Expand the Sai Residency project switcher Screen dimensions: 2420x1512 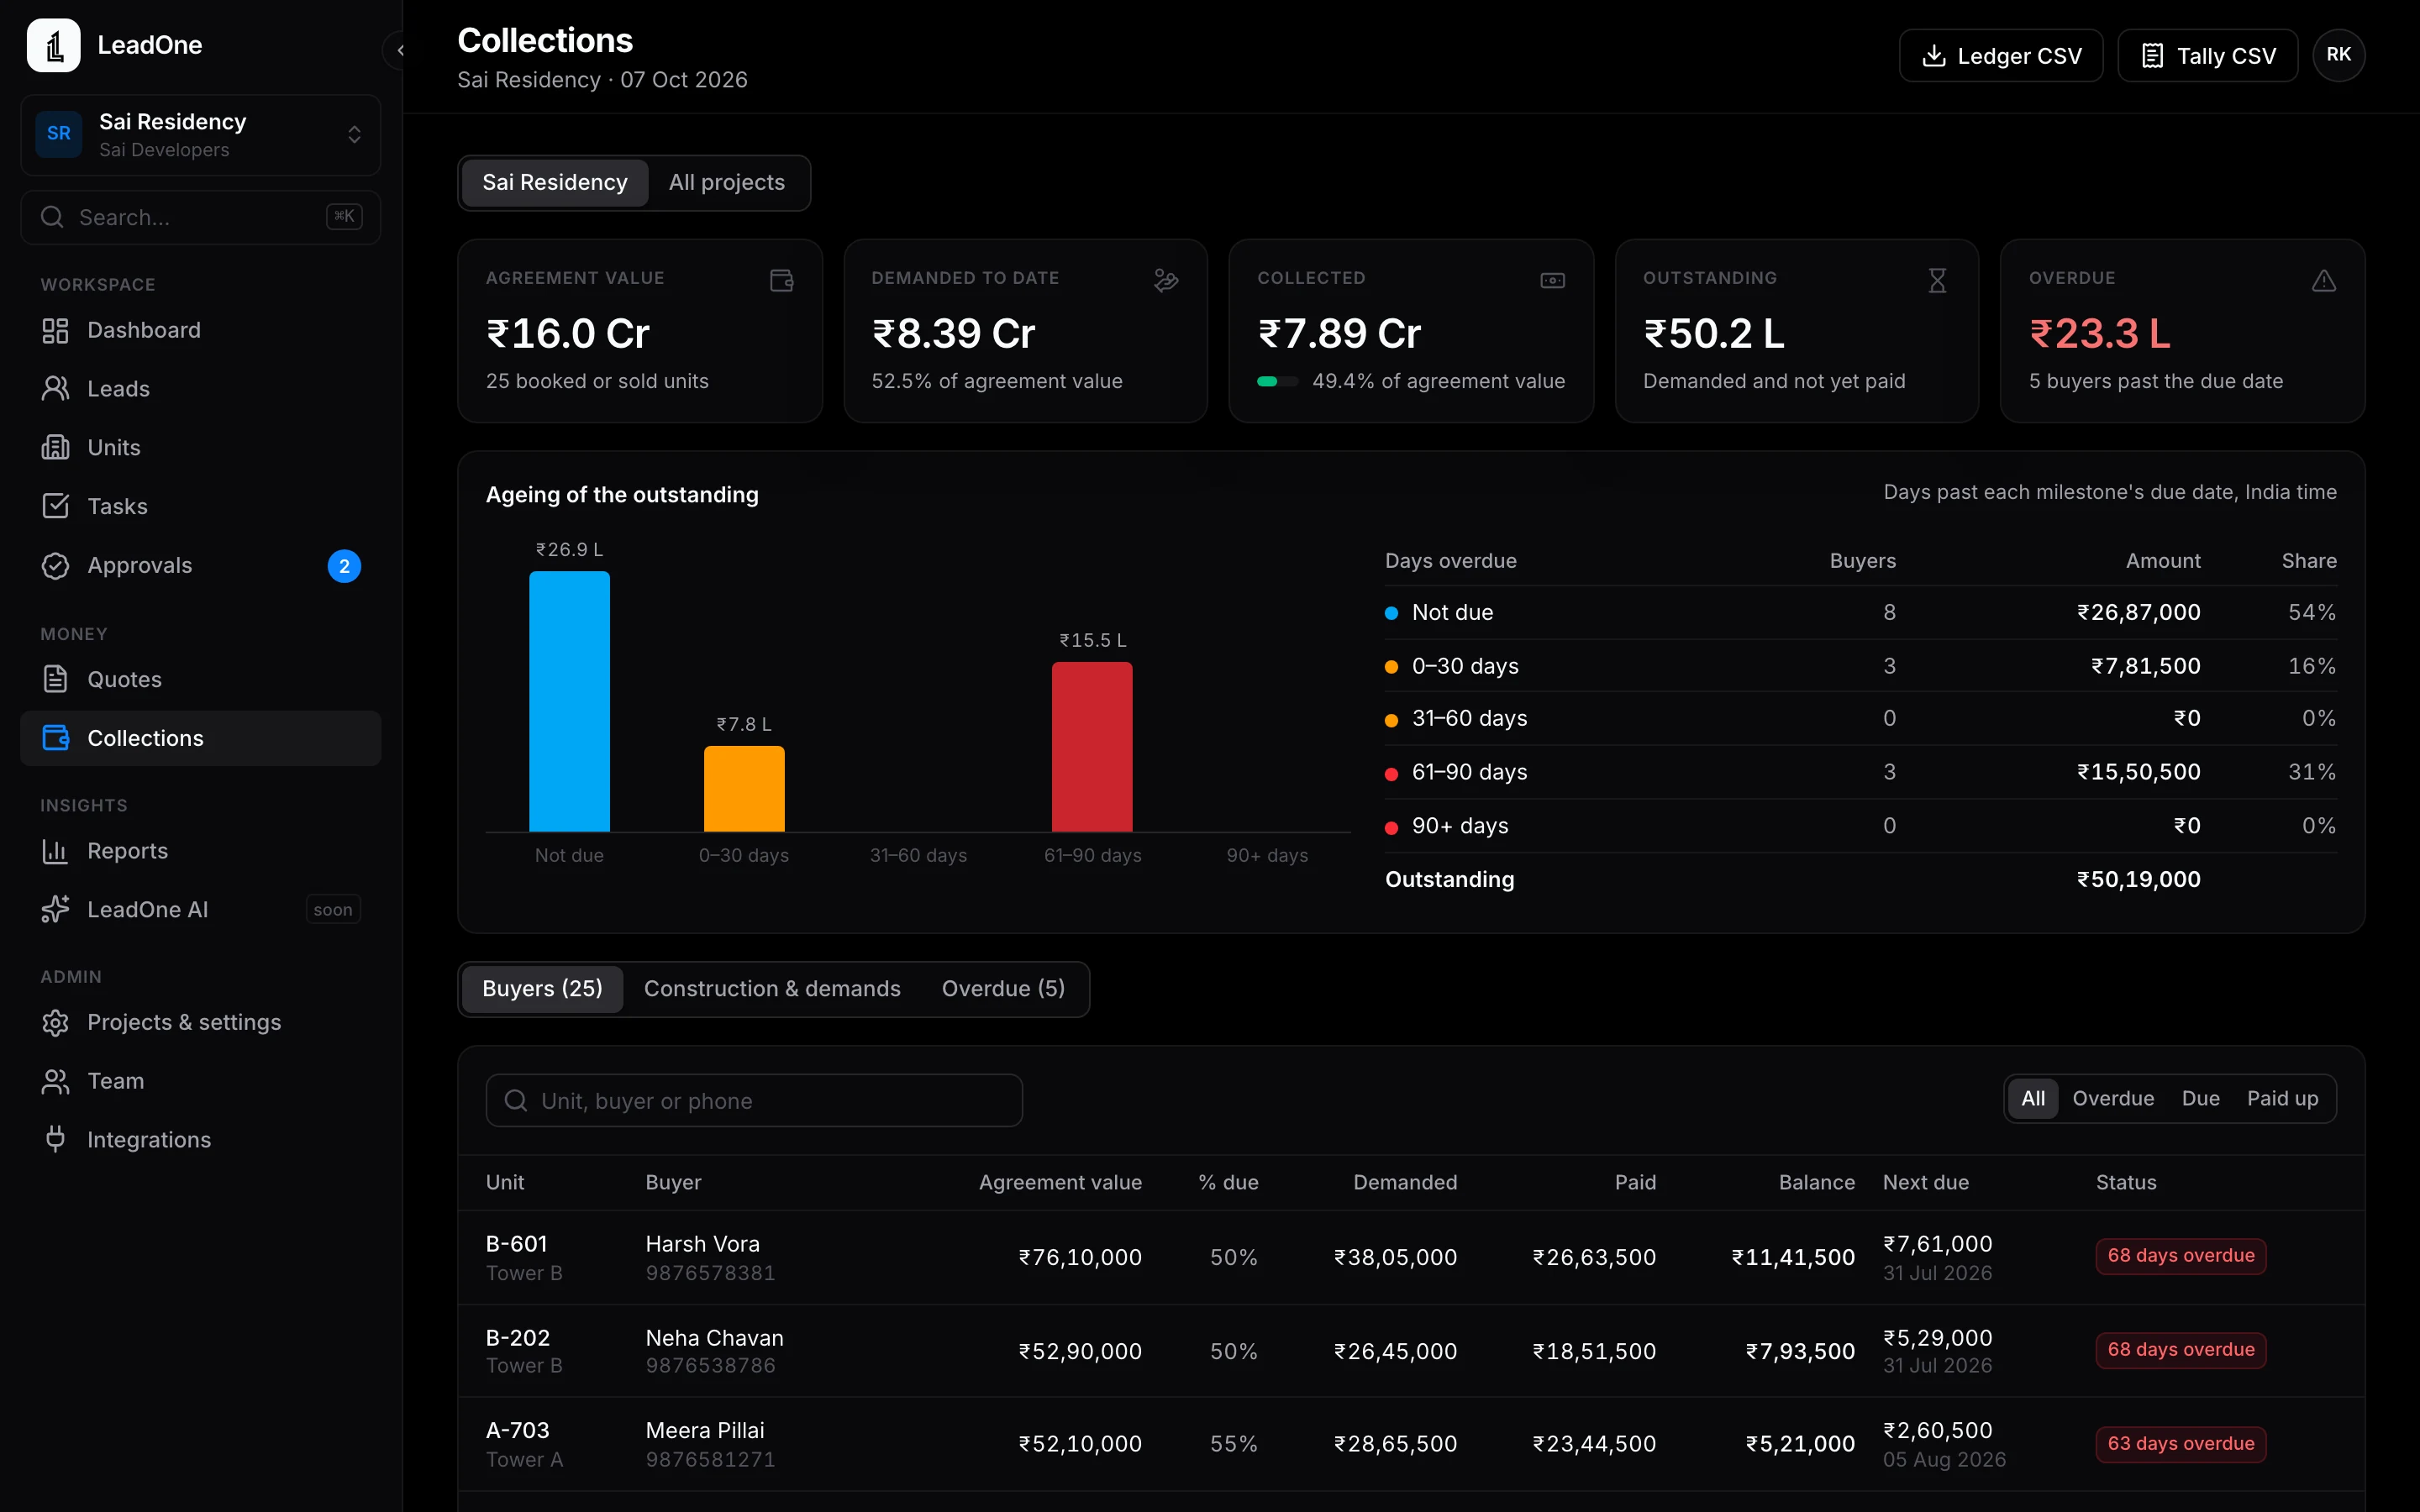(200, 135)
